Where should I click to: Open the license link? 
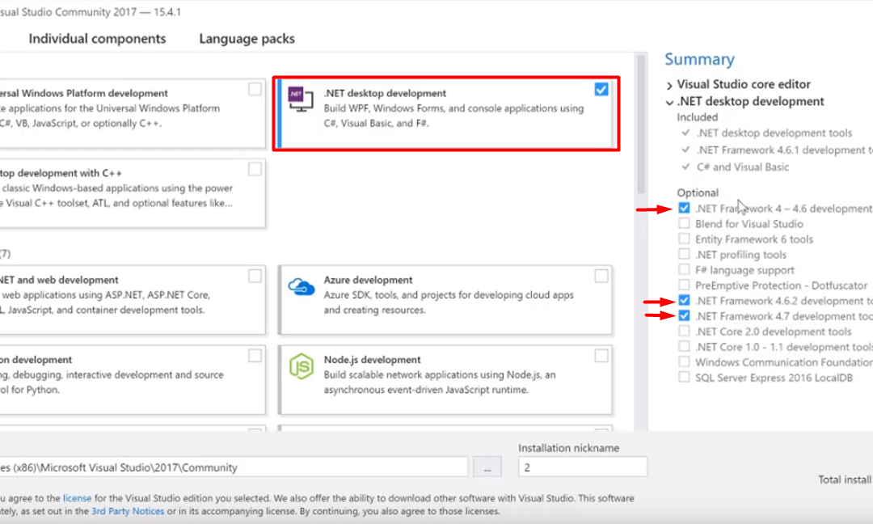point(77,498)
